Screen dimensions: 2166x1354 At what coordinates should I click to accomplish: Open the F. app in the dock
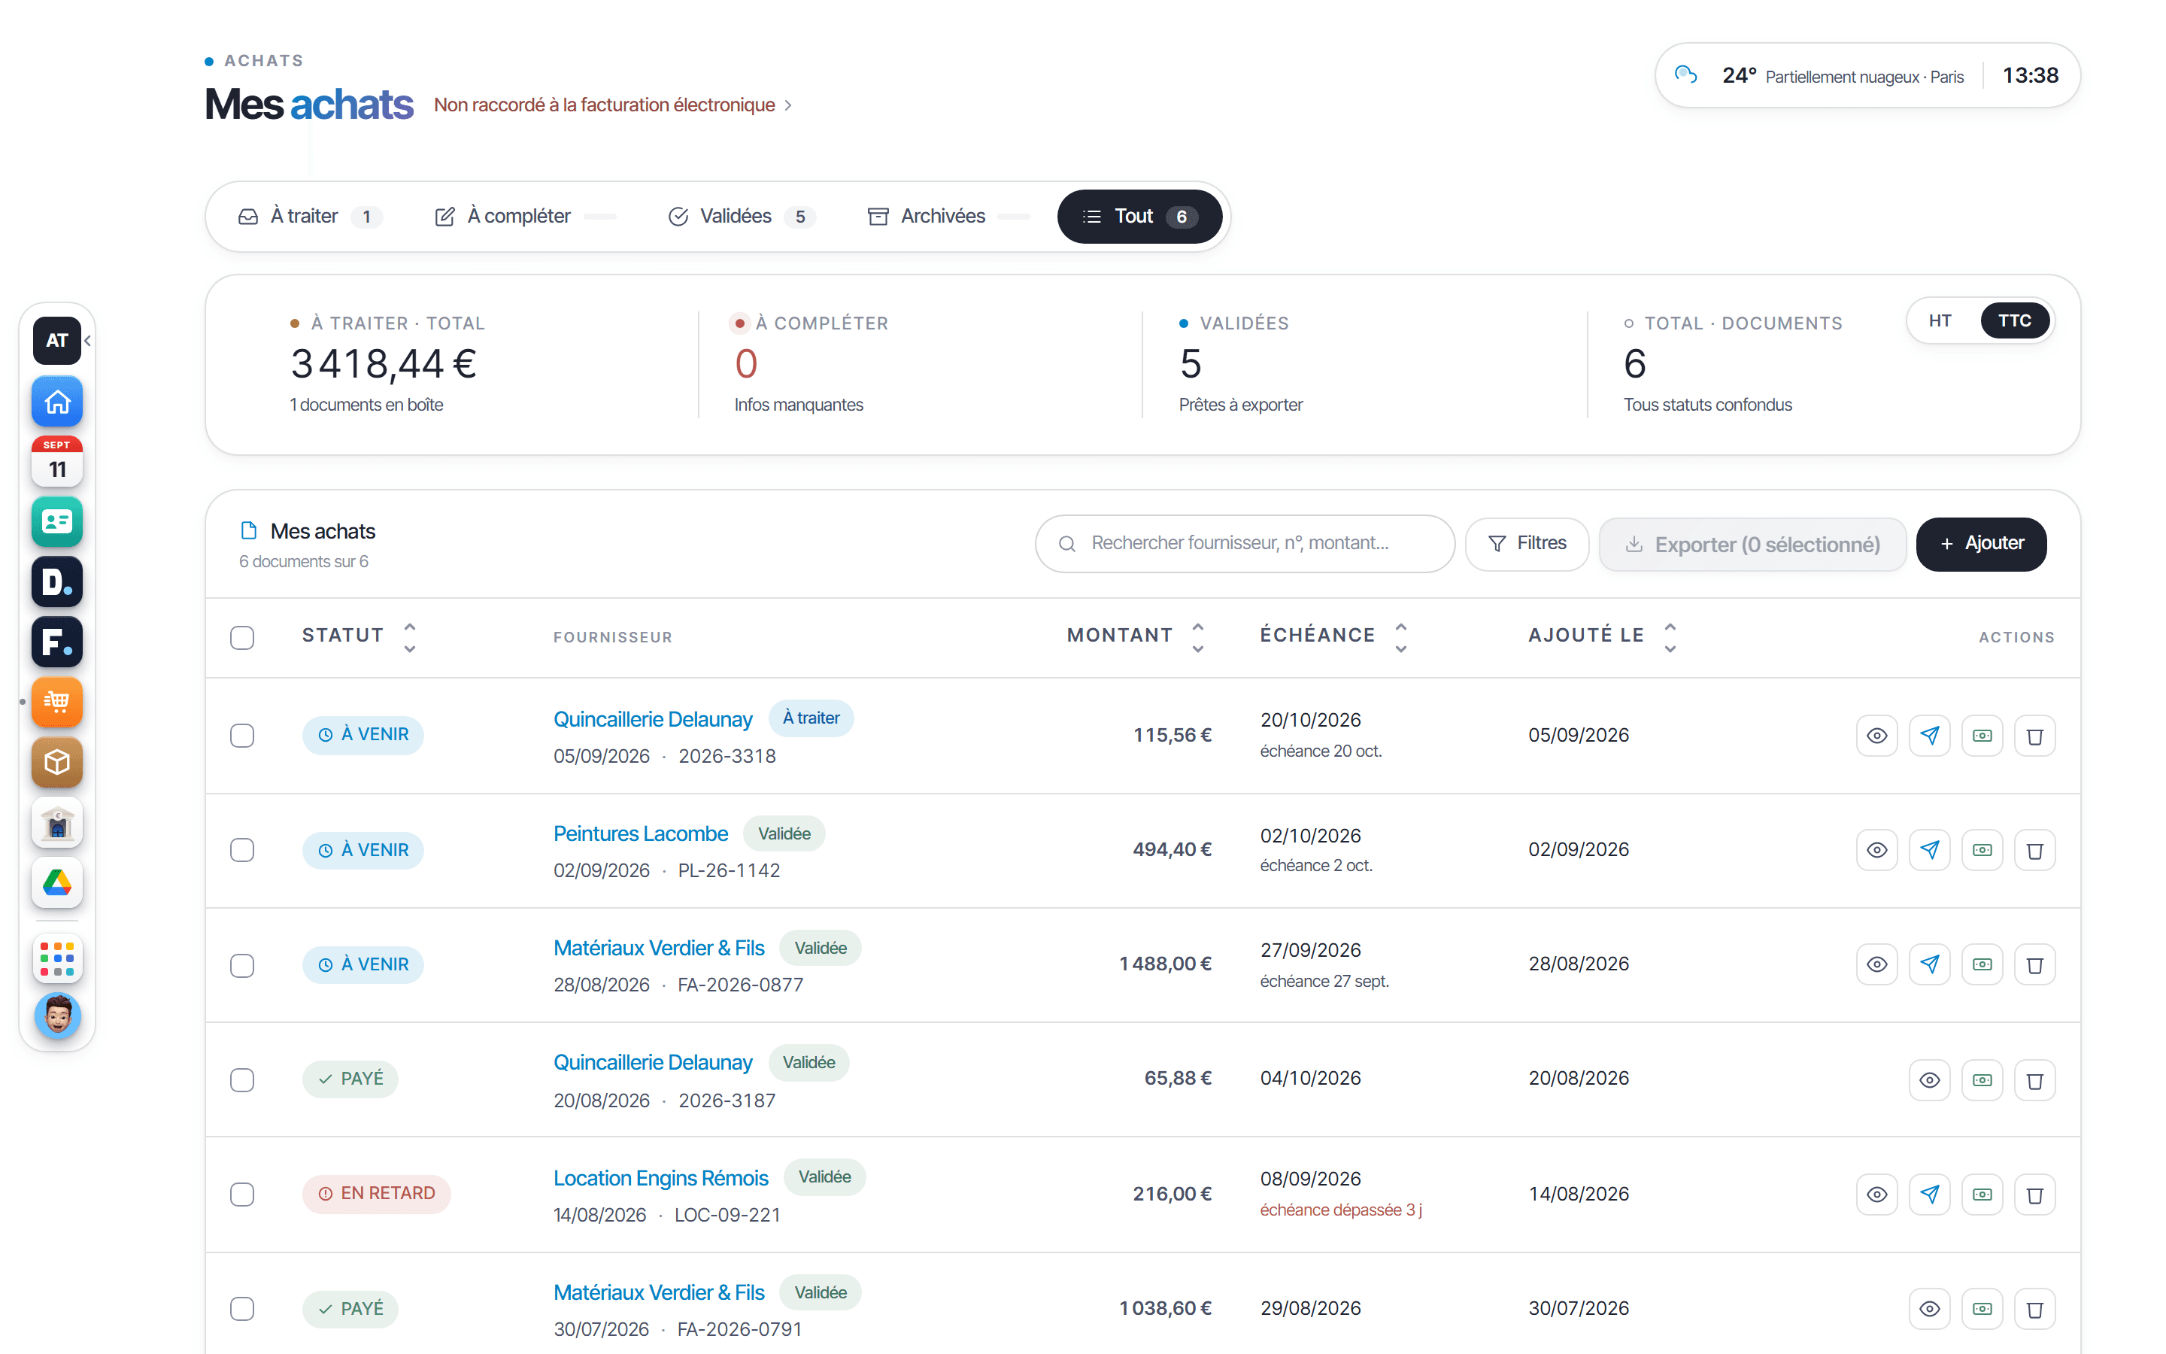click(x=57, y=641)
